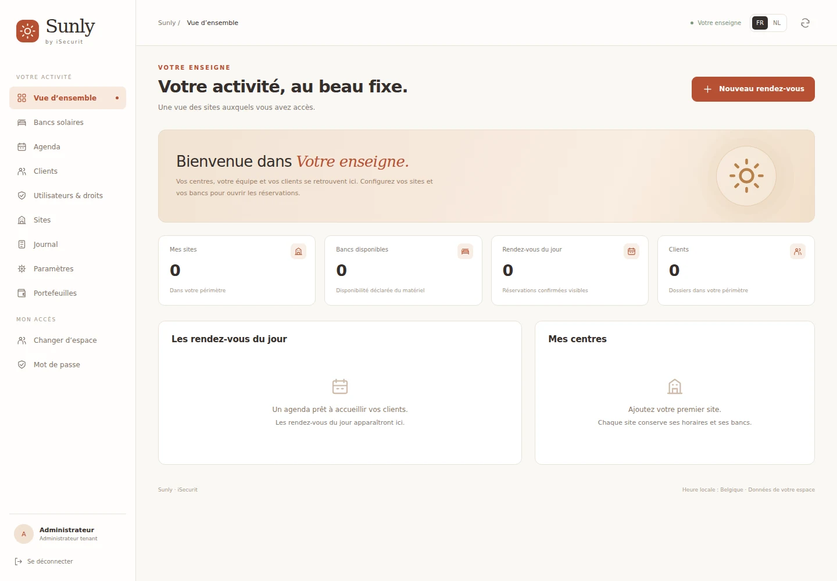Click the calendar icon on Rendez-vous du jour card
Viewport: 837px width, 581px height.
tap(631, 252)
